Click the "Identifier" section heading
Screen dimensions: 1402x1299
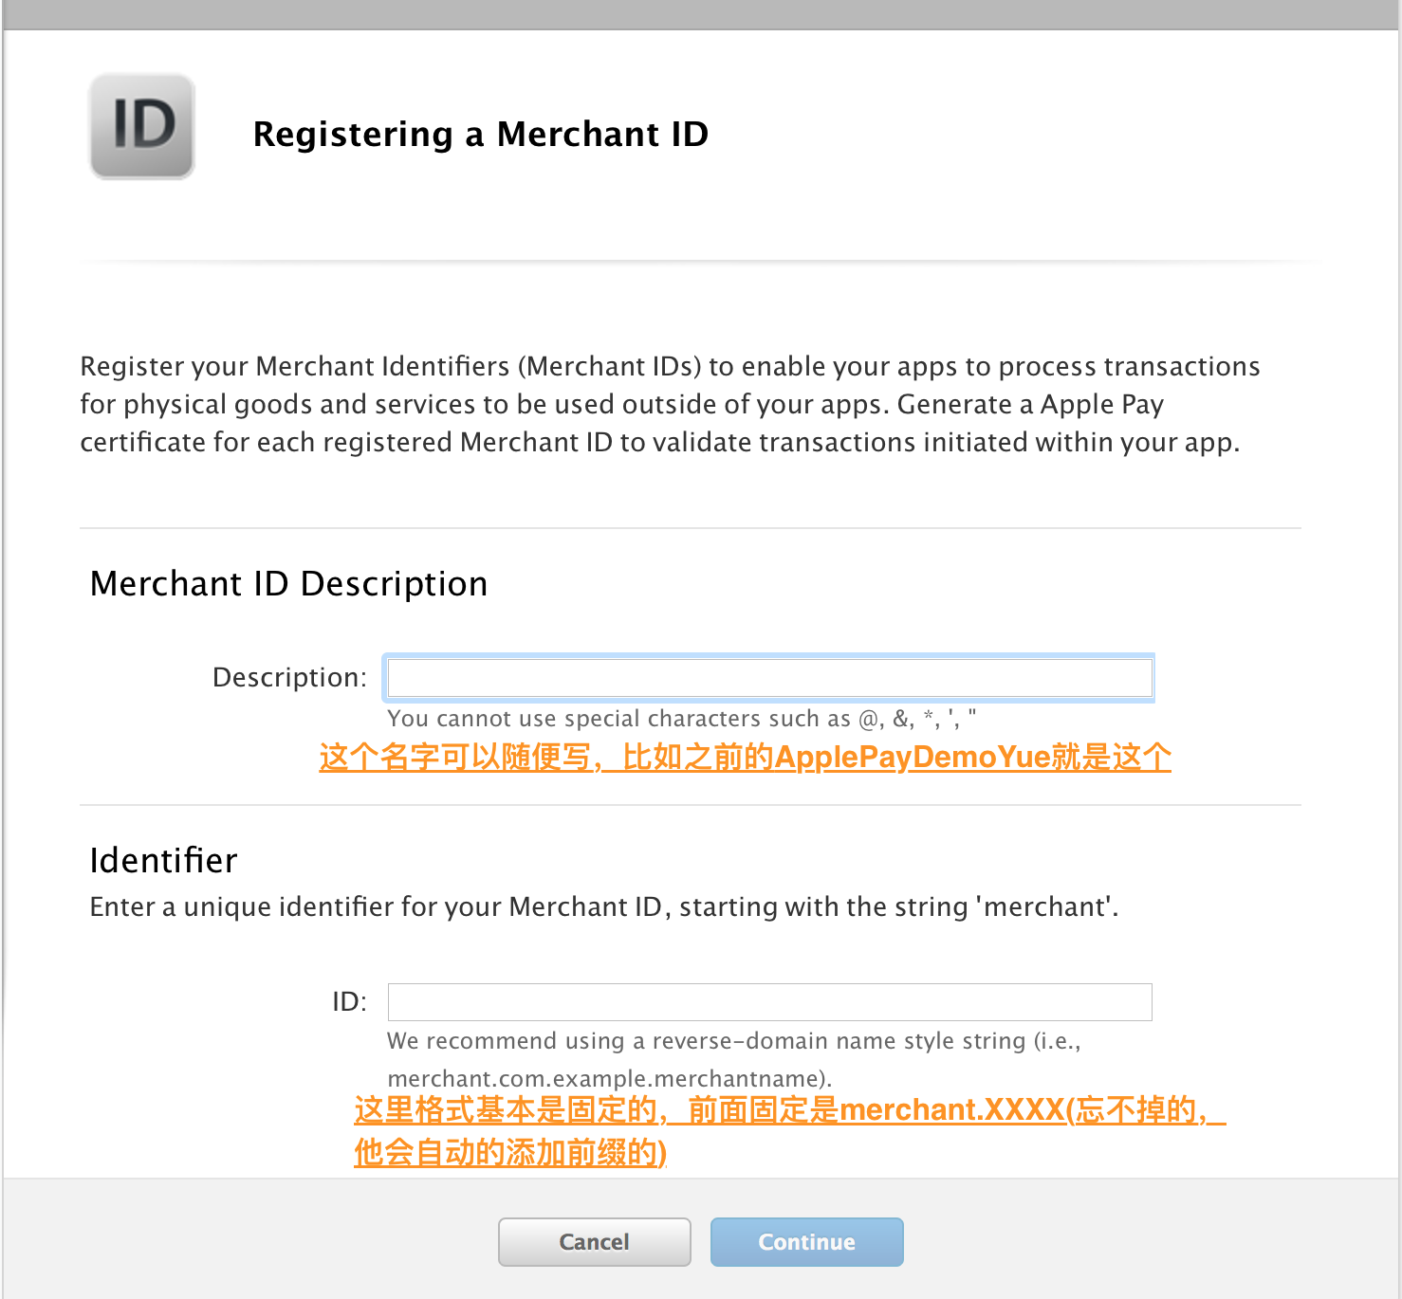coord(163,860)
